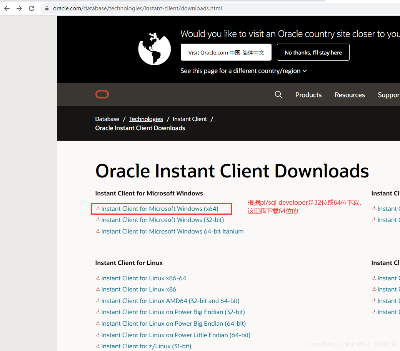This screenshot has width=400, height=351.
Task: Click the Instant Client breadcrumb
Action: click(x=190, y=119)
